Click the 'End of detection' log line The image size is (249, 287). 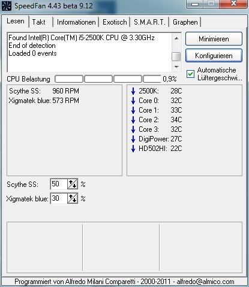click(x=32, y=46)
